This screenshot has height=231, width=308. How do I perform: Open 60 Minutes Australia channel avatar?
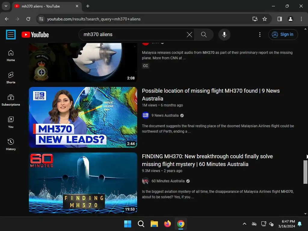(x=146, y=181)
